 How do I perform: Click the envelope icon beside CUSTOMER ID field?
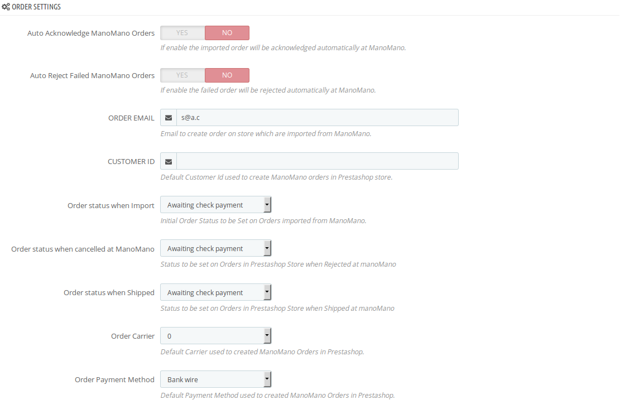(x=168, y=161)
